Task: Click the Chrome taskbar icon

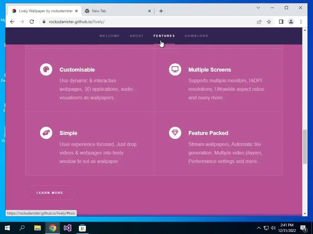Action: tap(53, 228)
